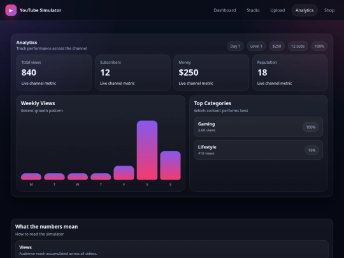Image resolution: width=344 pixels, height=258 pixels.
Task: Click the $250 money pill in header
Action: [x=276, y=47]
